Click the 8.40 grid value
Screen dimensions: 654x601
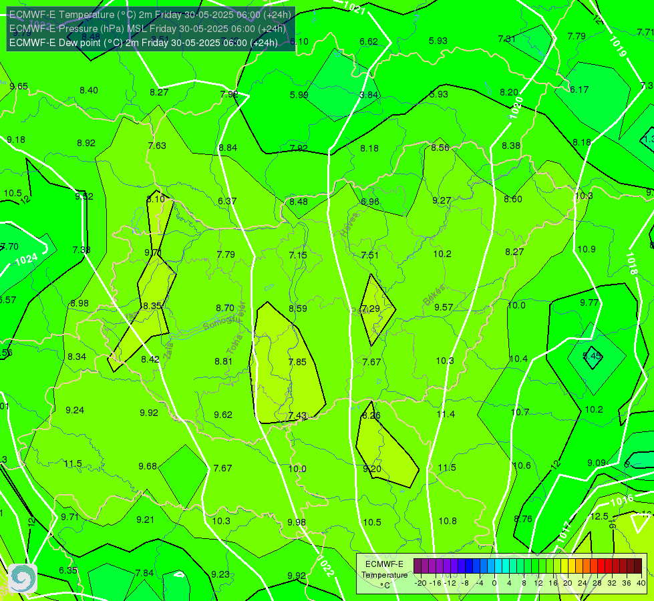click(89, 91)
